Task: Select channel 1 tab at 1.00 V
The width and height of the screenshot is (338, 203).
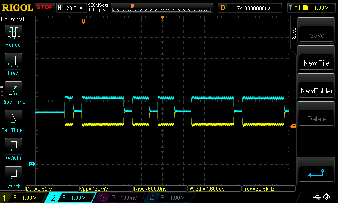Action: click(23, 198)
